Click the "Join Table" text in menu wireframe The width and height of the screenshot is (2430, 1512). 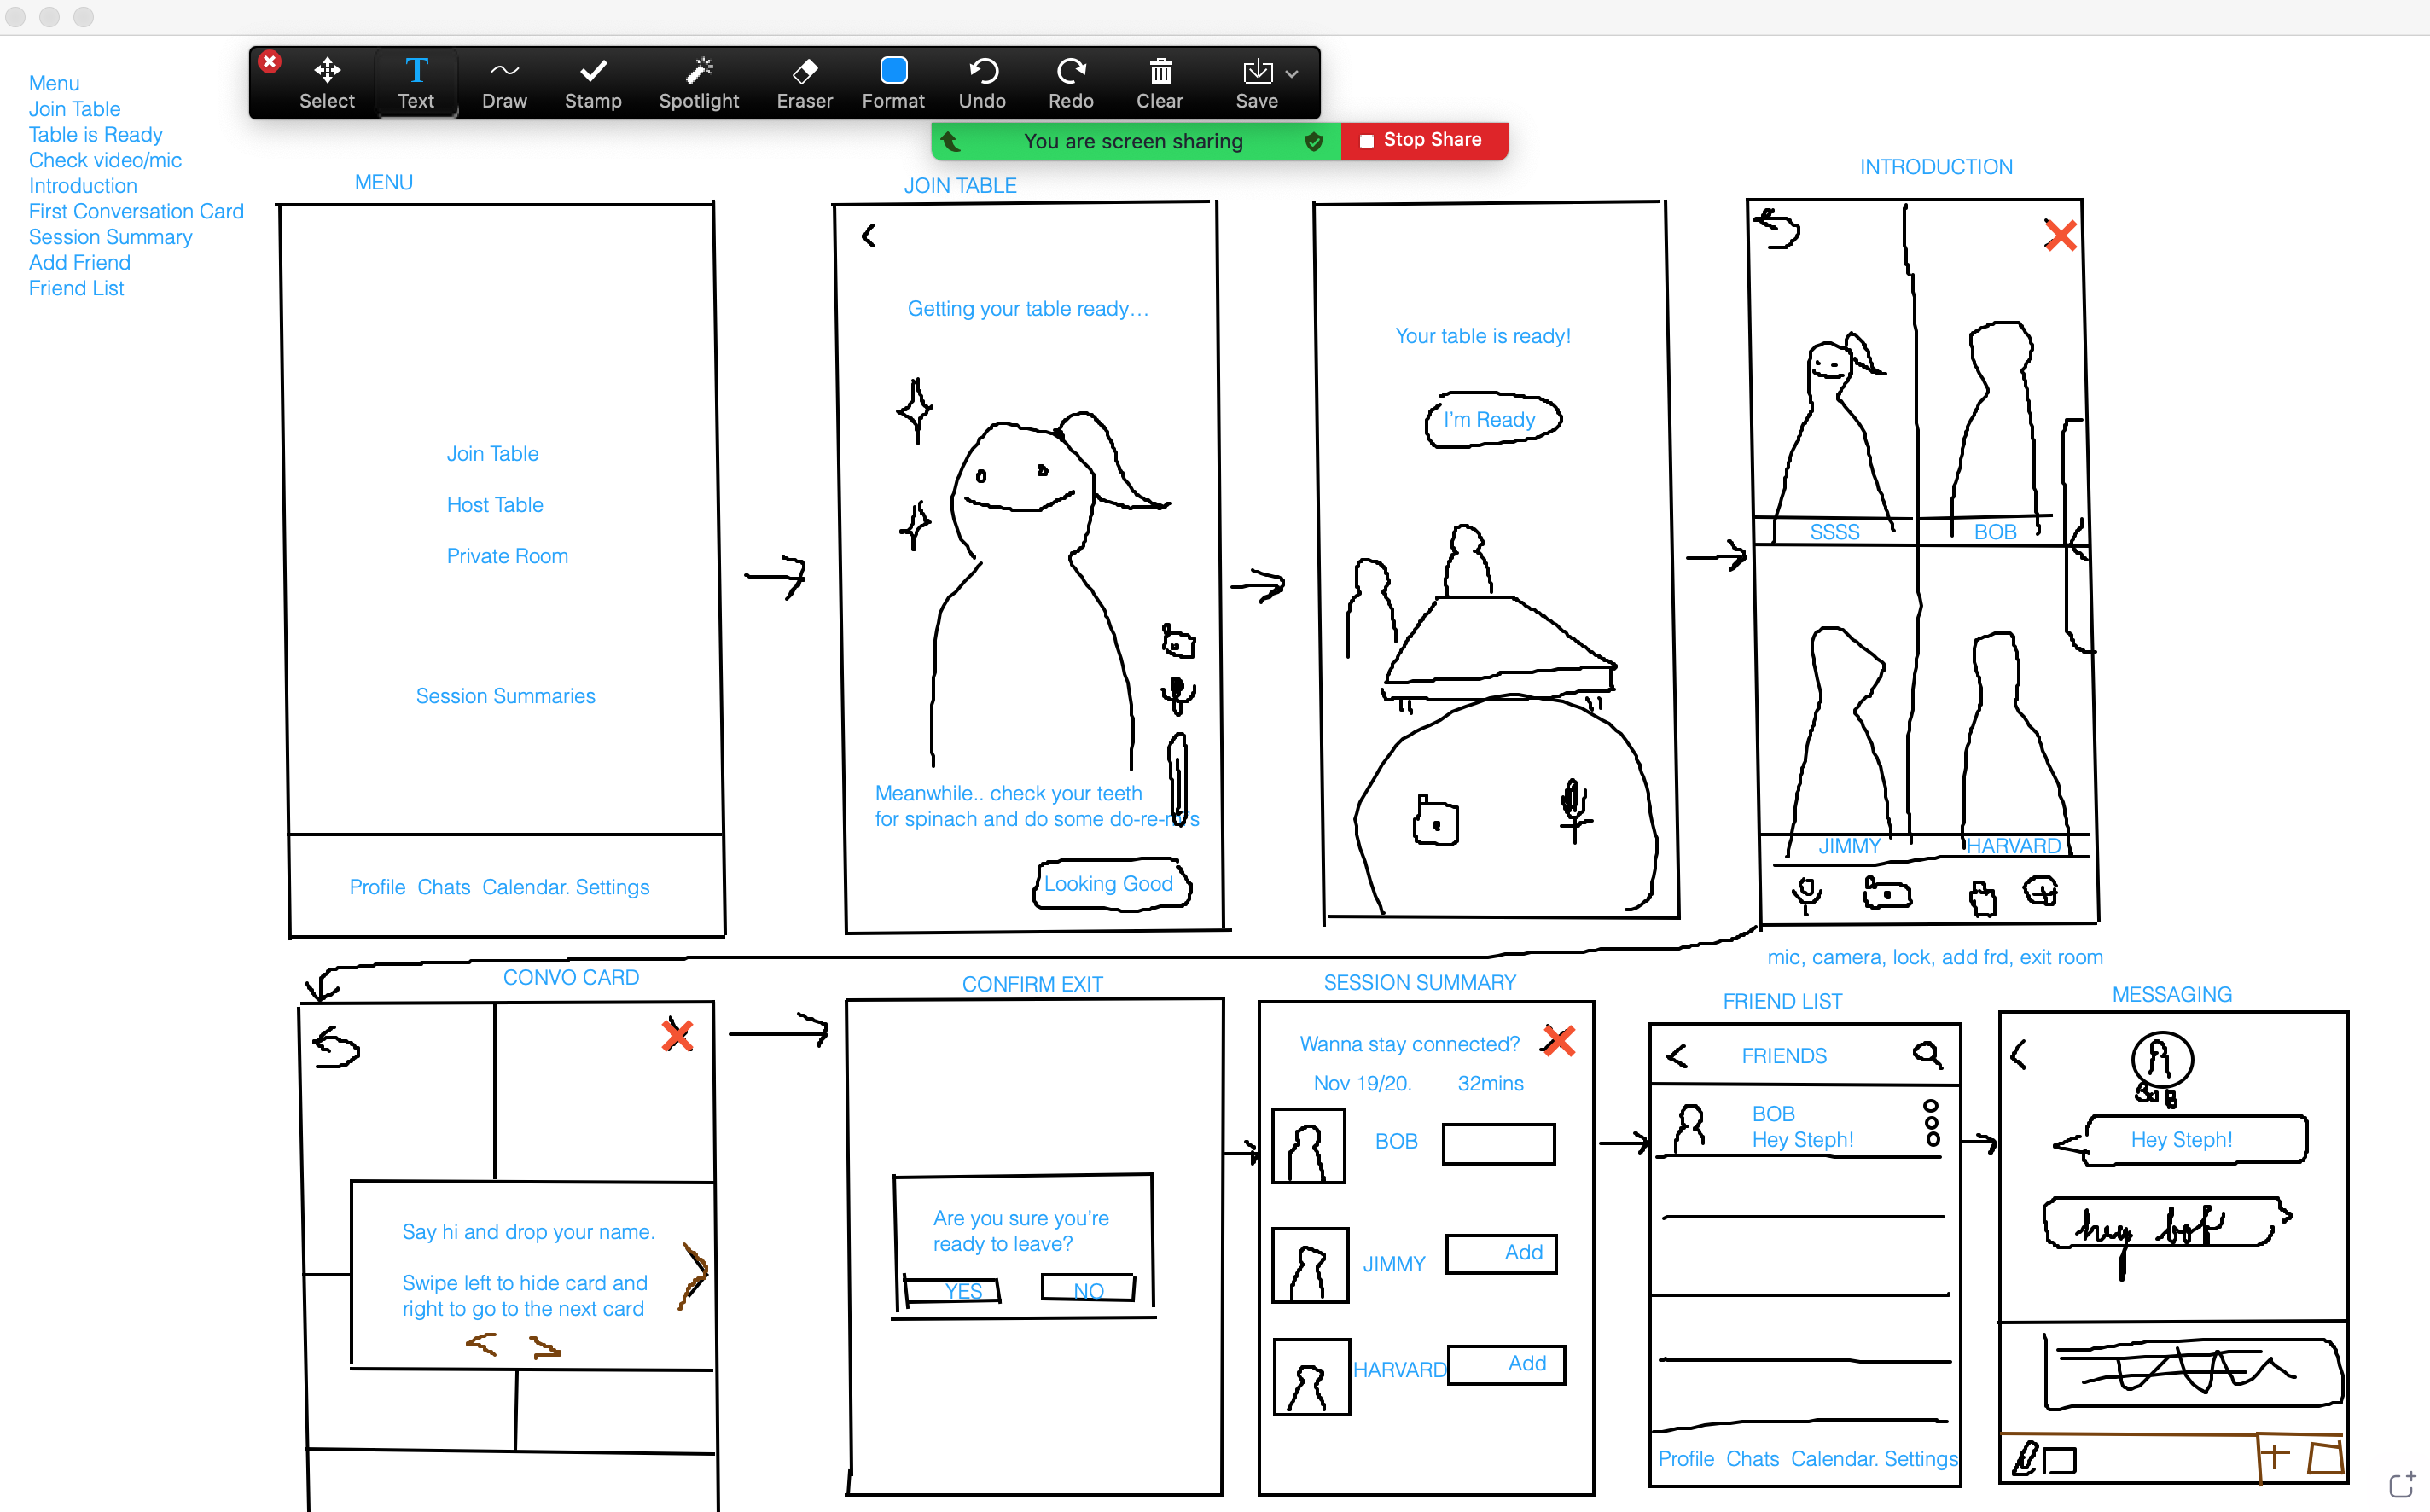(492, 453)
